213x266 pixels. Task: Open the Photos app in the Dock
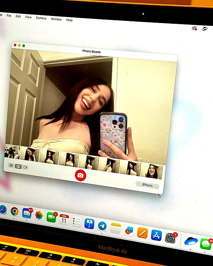point(39,215)
